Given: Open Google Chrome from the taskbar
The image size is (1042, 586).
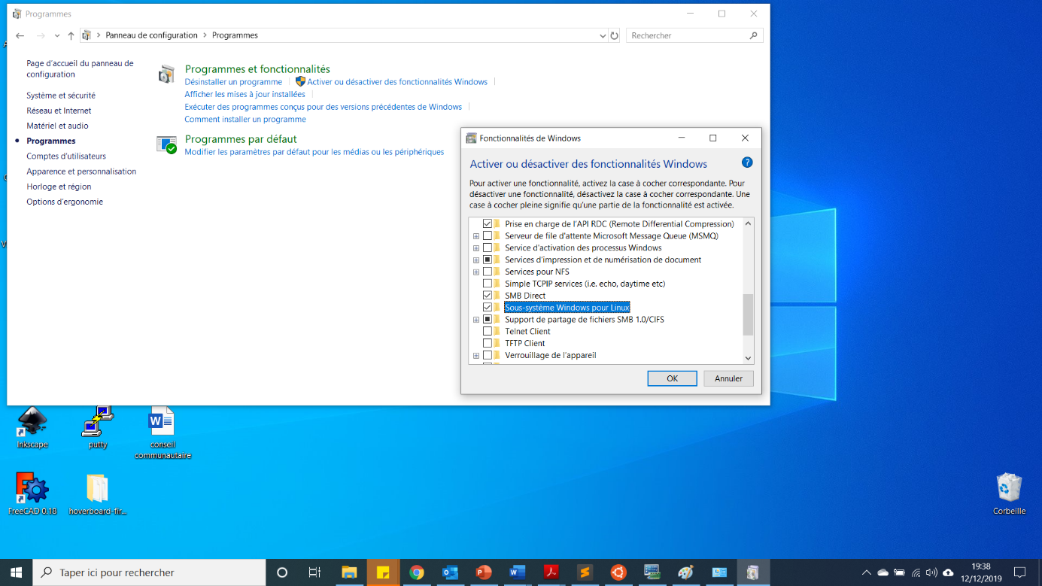Looking at the screenshot, I should [x=416, y=572].
